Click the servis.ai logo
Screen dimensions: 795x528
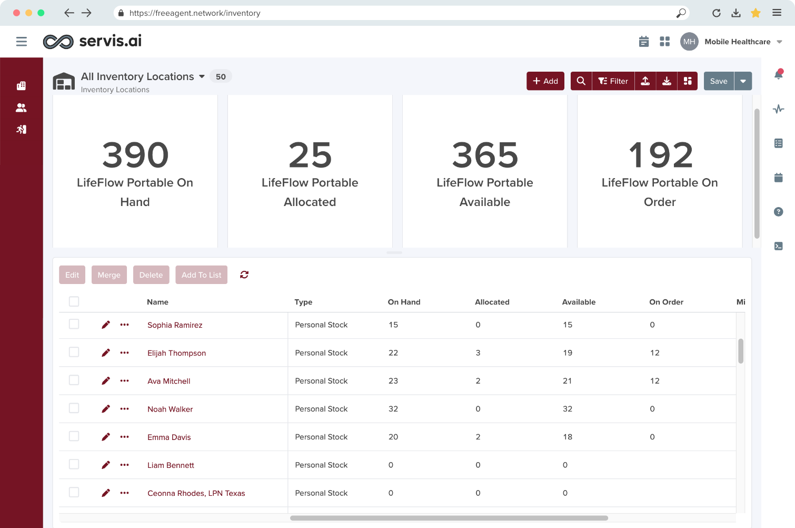92,41
